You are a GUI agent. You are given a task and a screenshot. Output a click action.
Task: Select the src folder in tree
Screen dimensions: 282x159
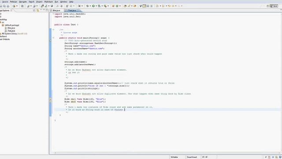[3, 23]
